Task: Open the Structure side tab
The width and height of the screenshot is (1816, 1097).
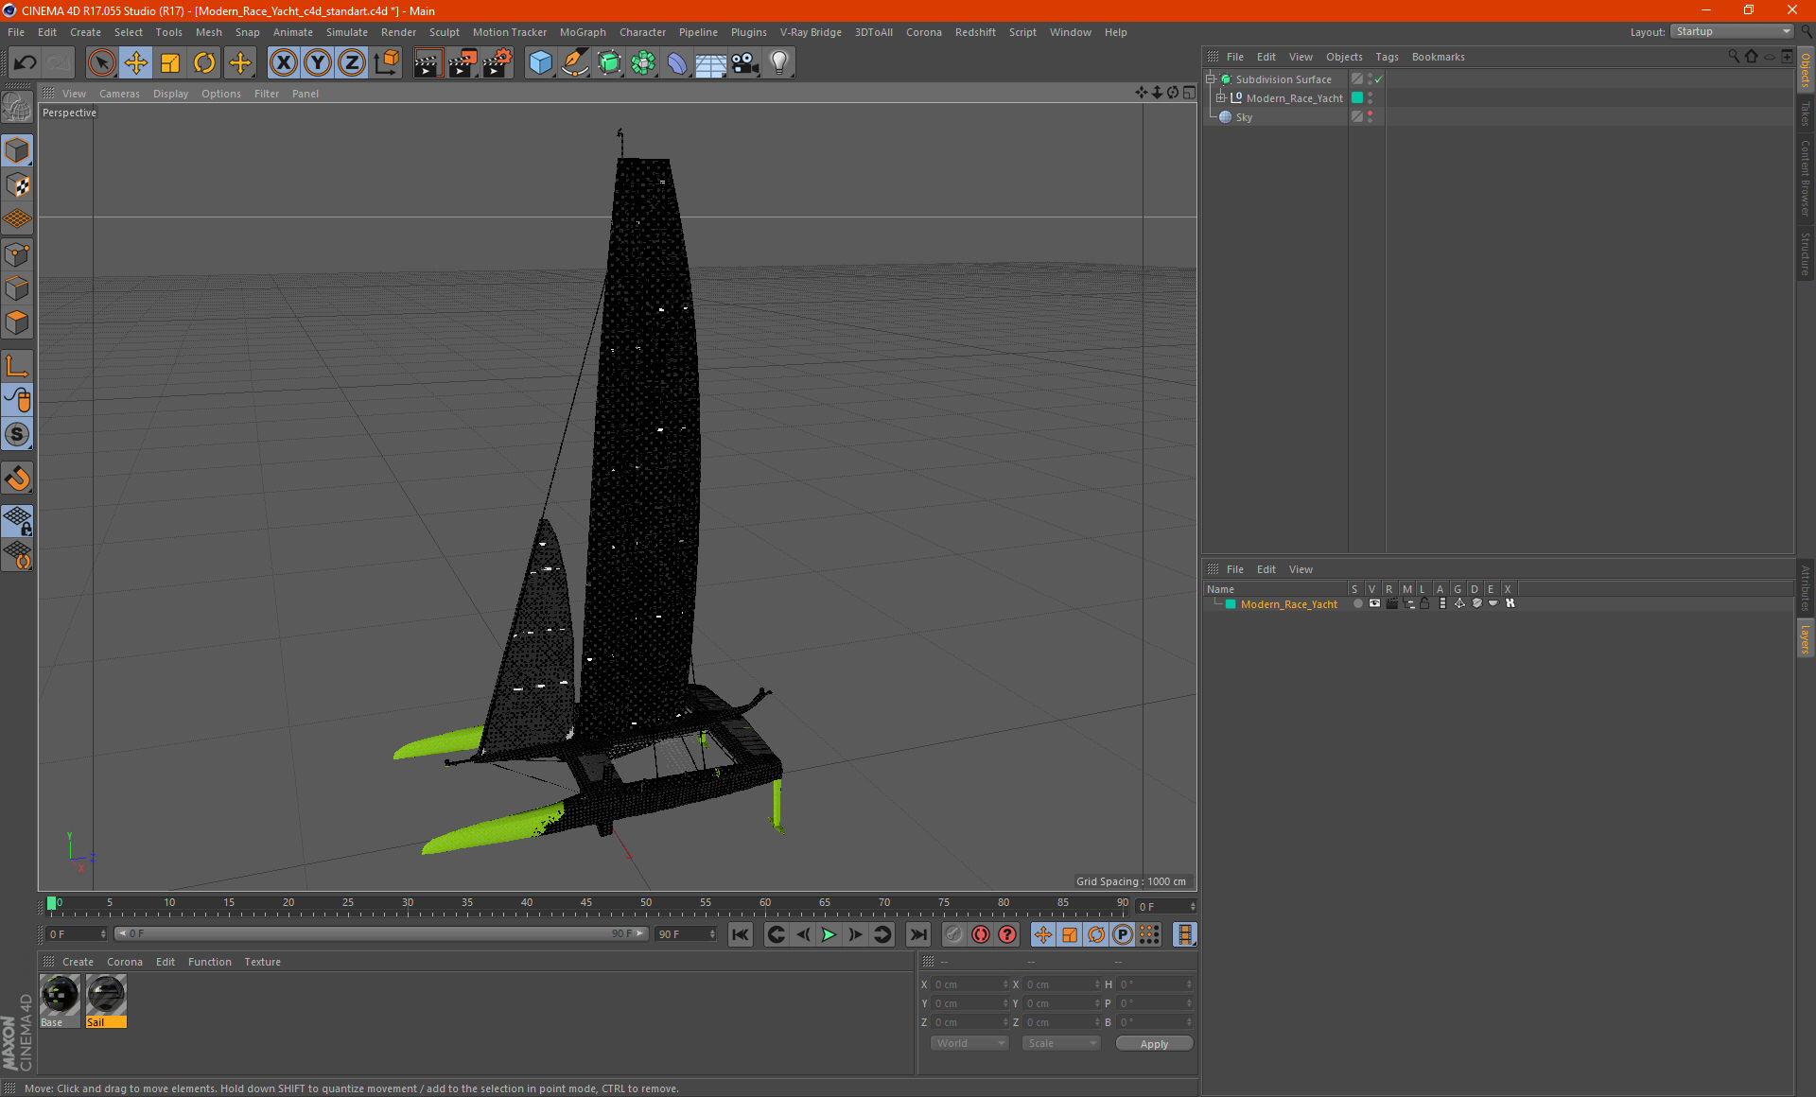Action: tap(1806, 253)
